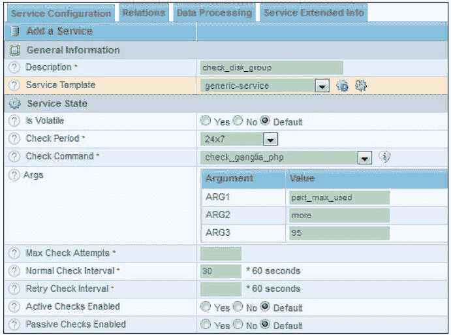This screenshot has height=335, width=451.
Task: Select Yes for Passive Checks Enabled
Action: [x=206, y=325]
